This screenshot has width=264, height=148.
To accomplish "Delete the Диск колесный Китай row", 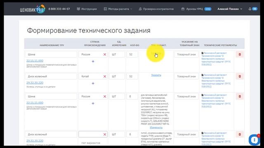I will (240, 76).
